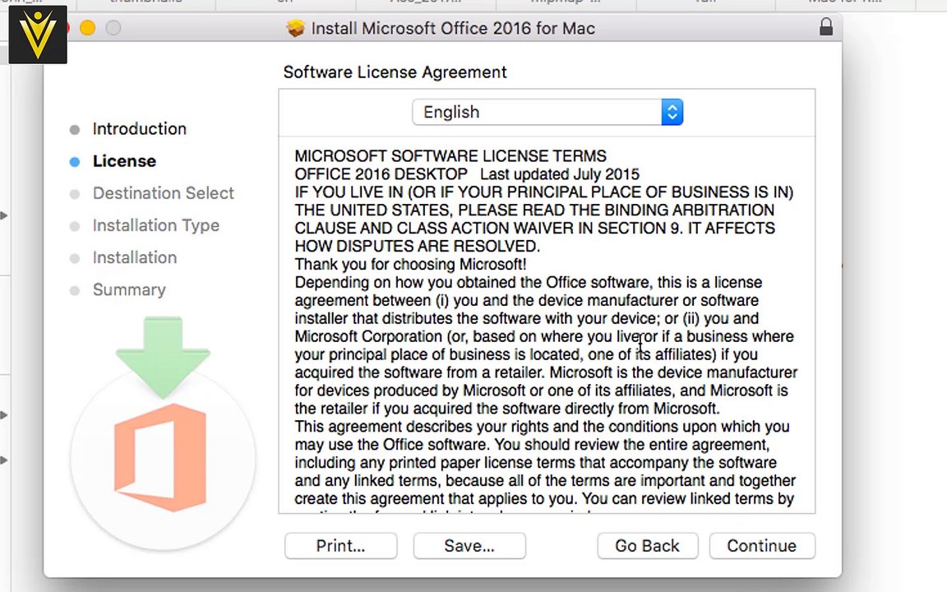The image size is (947, 592).
Task: Click the gray zoom window button
Action: (113, 28)
